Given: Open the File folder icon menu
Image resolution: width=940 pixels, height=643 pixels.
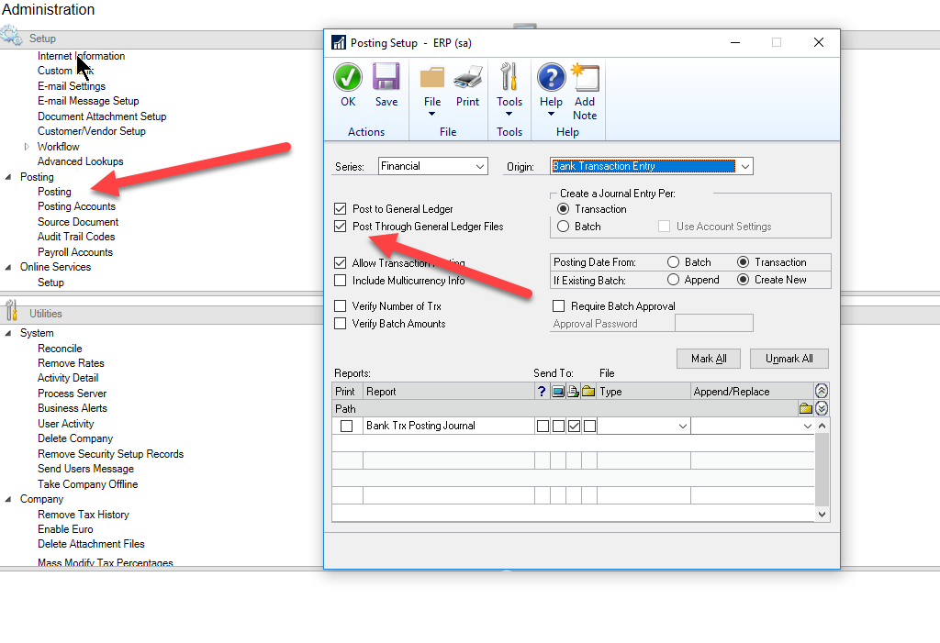Looking at the screenshot, I should point(432,87).
